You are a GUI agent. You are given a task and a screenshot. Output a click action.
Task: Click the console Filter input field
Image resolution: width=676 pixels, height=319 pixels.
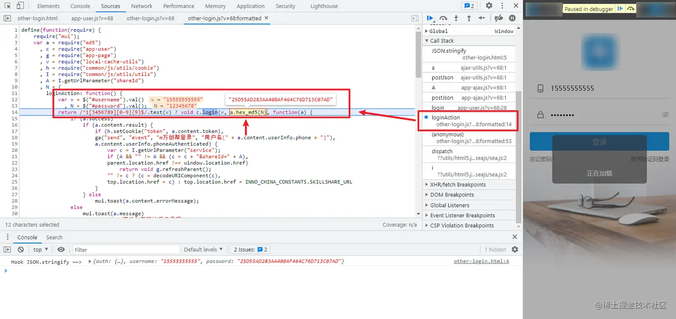tap(126, 249)
